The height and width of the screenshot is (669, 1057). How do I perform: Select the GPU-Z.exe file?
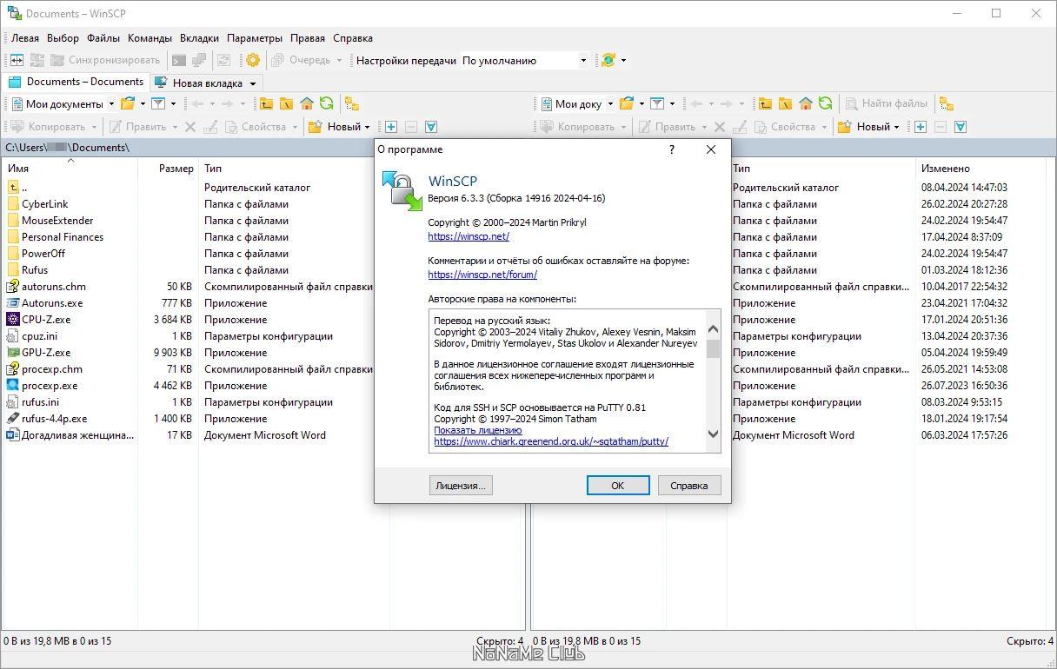coord(46,353)
